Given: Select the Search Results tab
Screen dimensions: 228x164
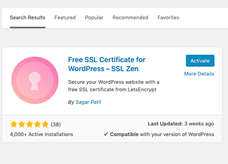Looking at the screenshot, I should [28, 18].
